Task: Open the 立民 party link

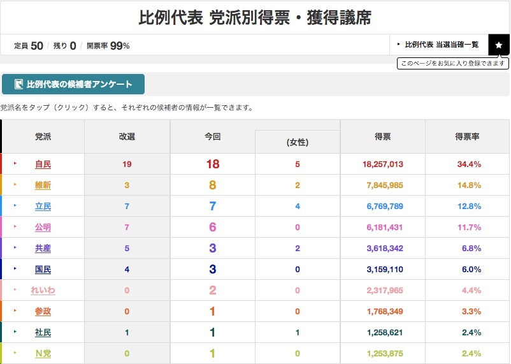Action: pos(43,206)
